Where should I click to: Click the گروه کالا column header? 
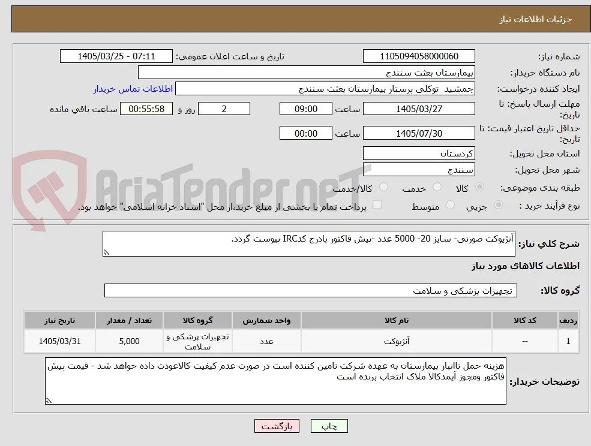(x=197, y=320)
